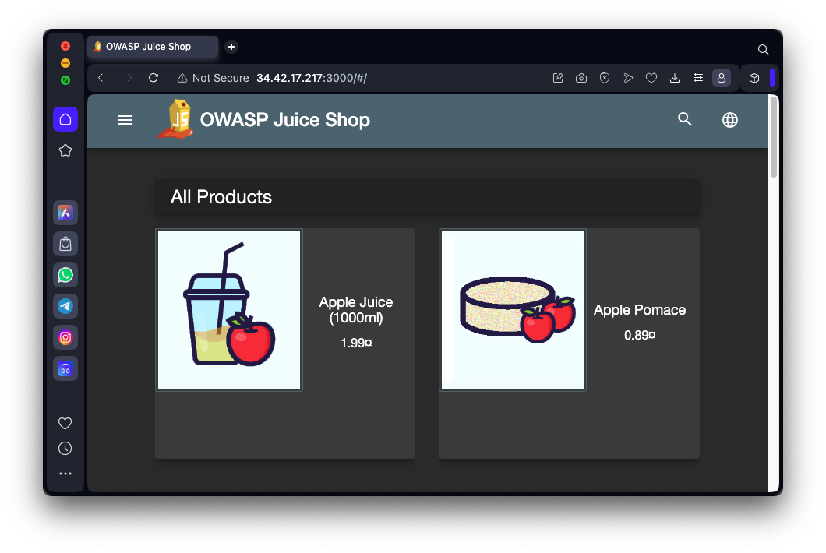Search tabs with the magnifier icon
The width and height of the screenshot is (826, 553).
763,50
